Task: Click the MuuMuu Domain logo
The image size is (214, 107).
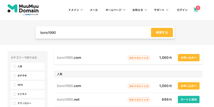Action: tap(23, 10)
